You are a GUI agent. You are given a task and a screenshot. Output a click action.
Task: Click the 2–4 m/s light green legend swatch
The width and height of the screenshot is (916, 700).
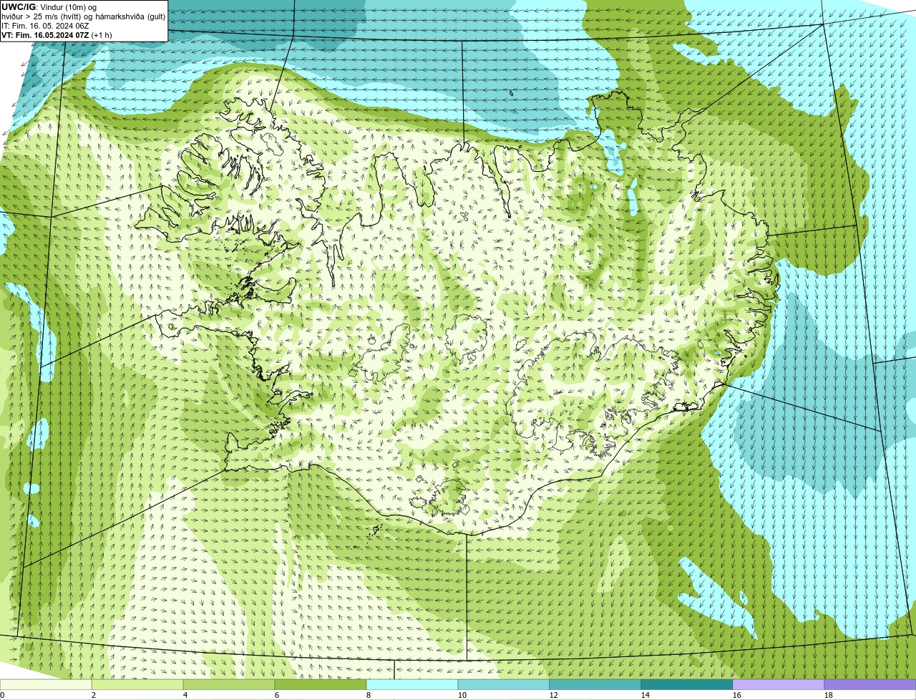pos(137,685)
